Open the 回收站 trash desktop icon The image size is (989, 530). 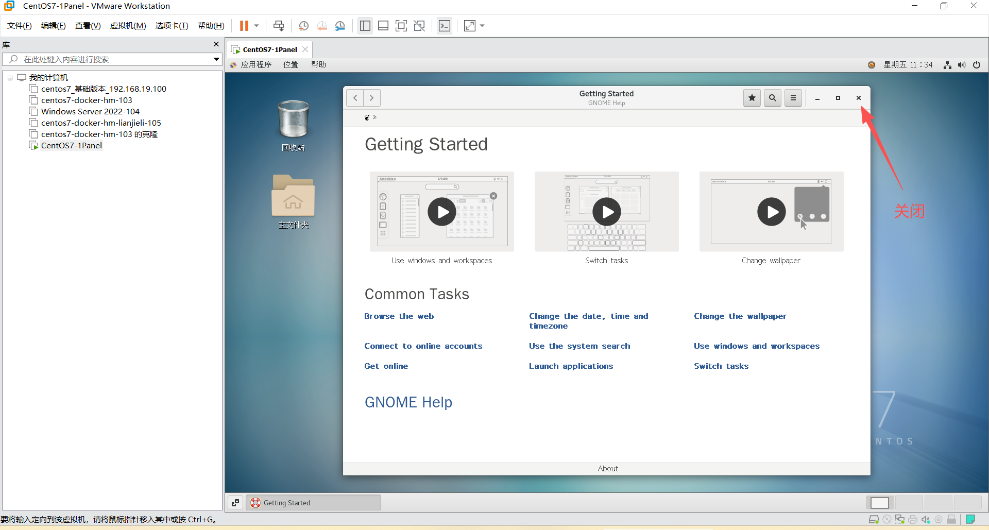click(x=293, y=126)
